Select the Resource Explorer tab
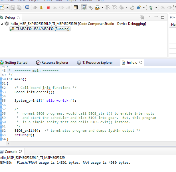Screen dimensions: 176x172 point(54,63)
